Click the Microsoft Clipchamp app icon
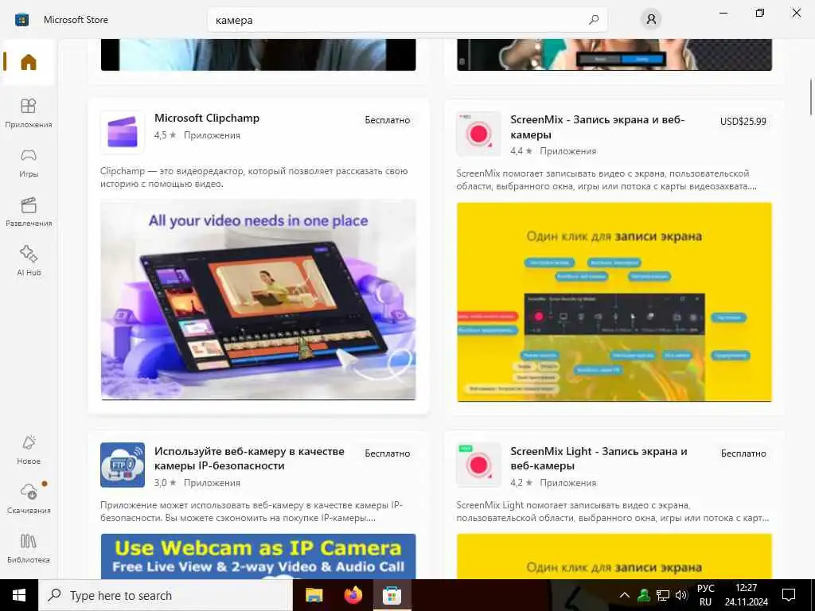The width and height of the screenshot is (815, 611). pos(123,132)
